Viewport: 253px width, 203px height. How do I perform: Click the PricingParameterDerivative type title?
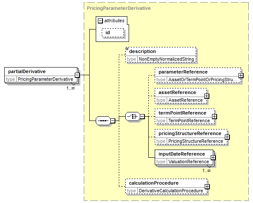tap(119, 8)
